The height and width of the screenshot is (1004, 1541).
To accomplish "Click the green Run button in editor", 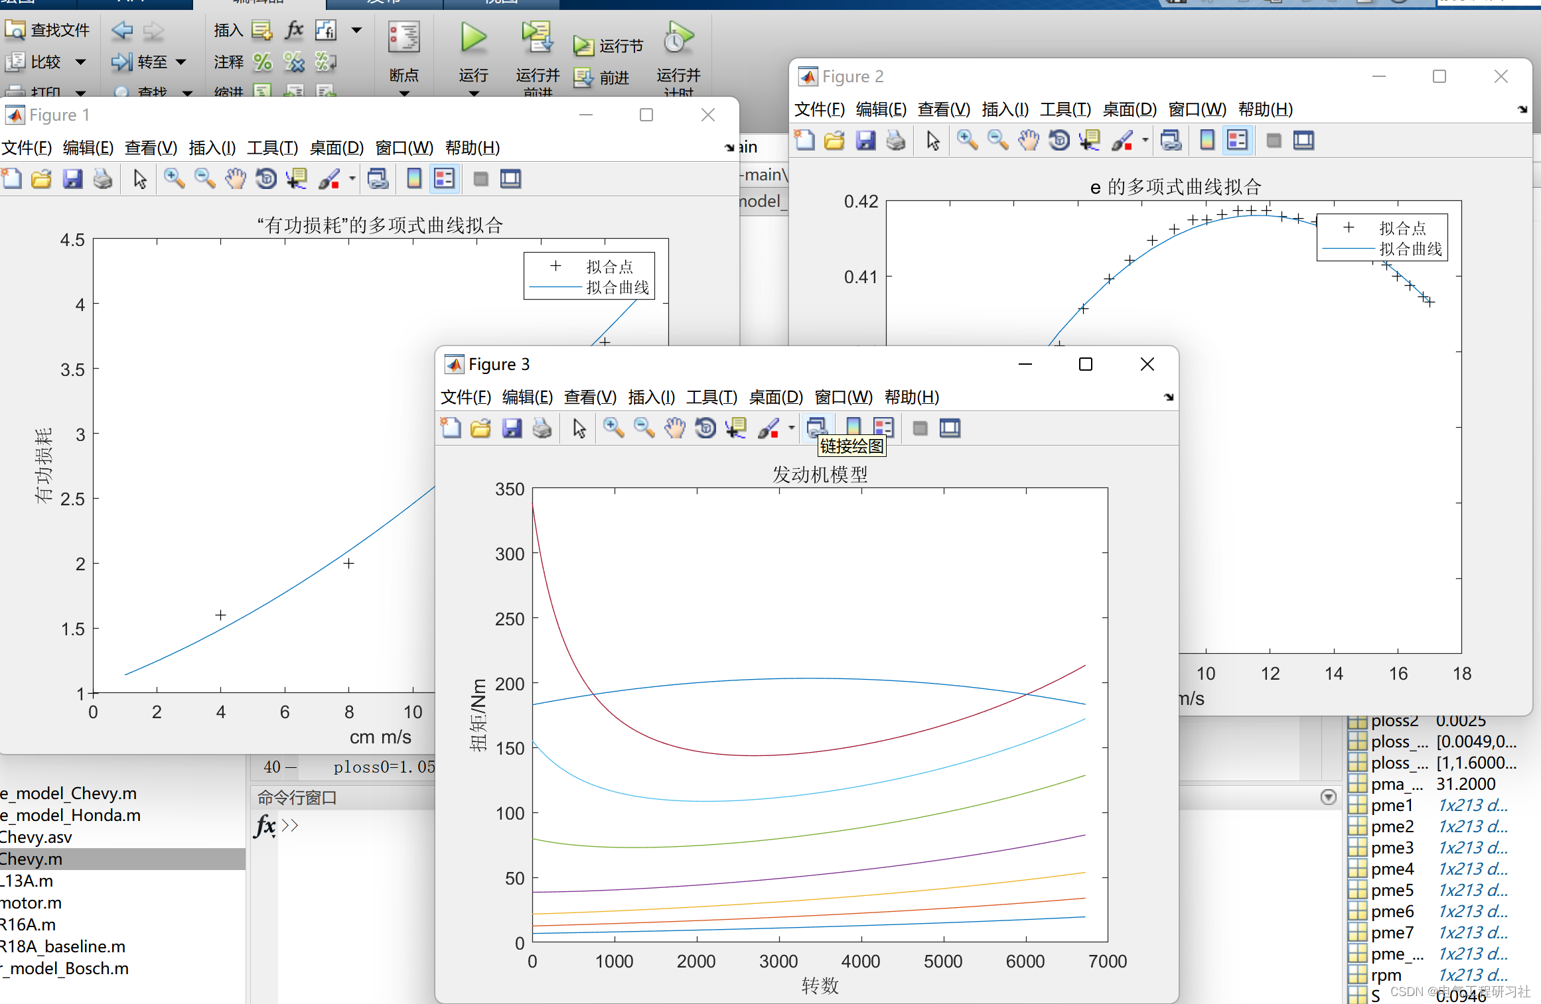I will click(473, 38).
